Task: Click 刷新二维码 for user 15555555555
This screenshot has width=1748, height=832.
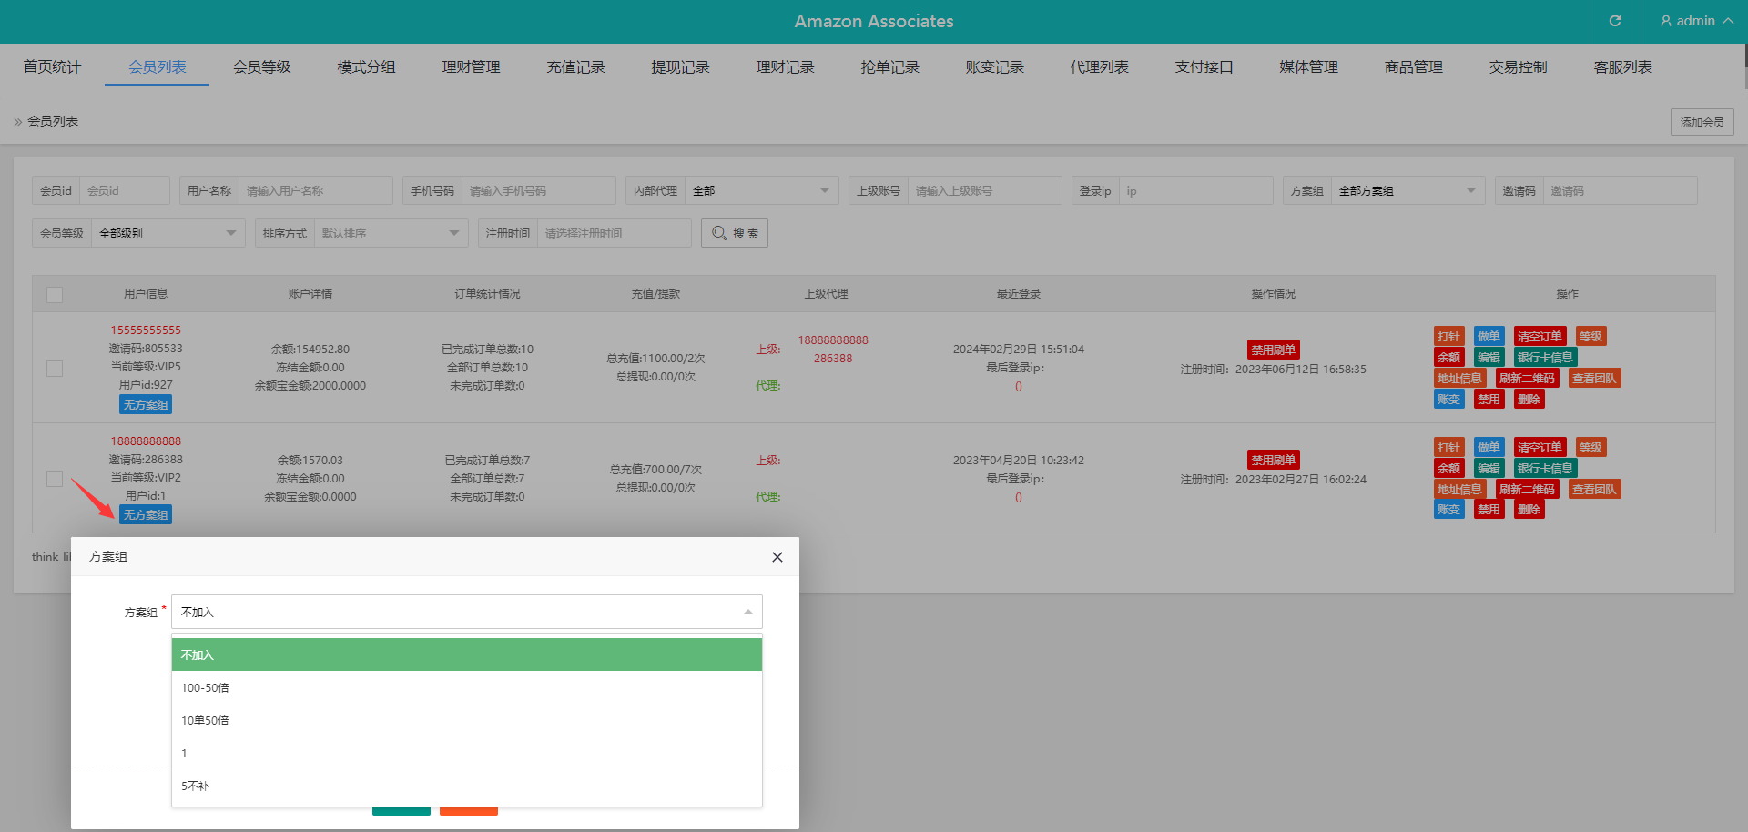Action: 1527,378
